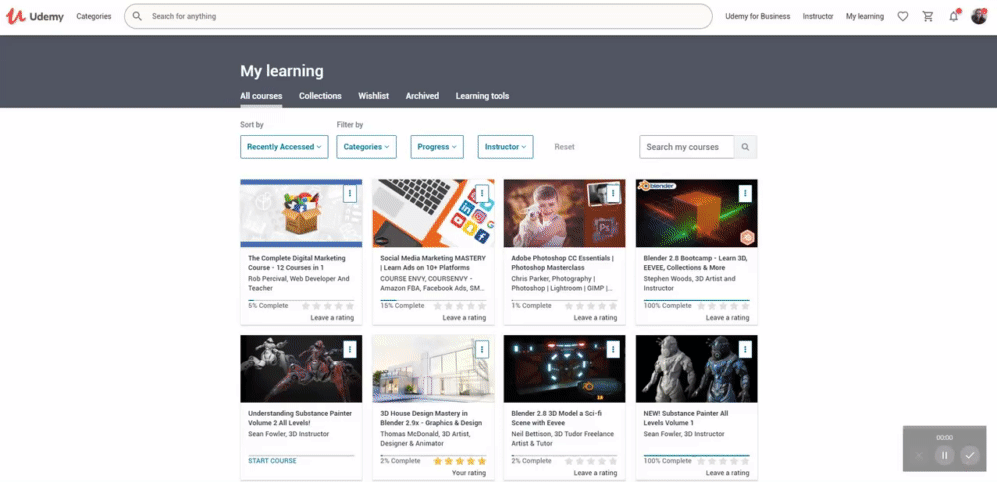Finish recording with the checkmark button
997x482 pixels.
[970, 455]
